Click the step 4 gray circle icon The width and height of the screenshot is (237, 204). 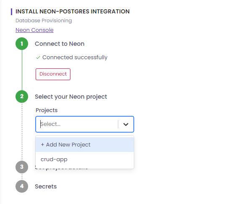tap(22, 186)
